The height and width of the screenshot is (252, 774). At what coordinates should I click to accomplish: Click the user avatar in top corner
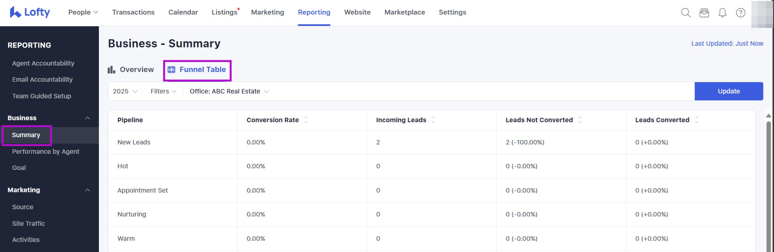(762, 14)
